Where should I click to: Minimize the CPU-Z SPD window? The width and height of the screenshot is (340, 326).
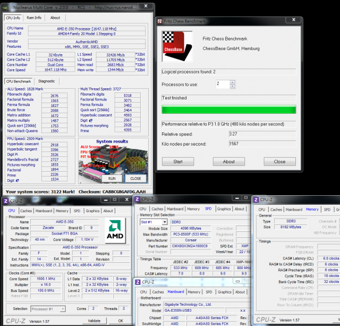tap(237, 198)
